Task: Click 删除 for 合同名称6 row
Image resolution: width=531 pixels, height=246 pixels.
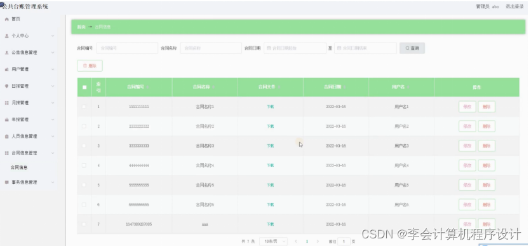Action: click(x=487, y=205)
